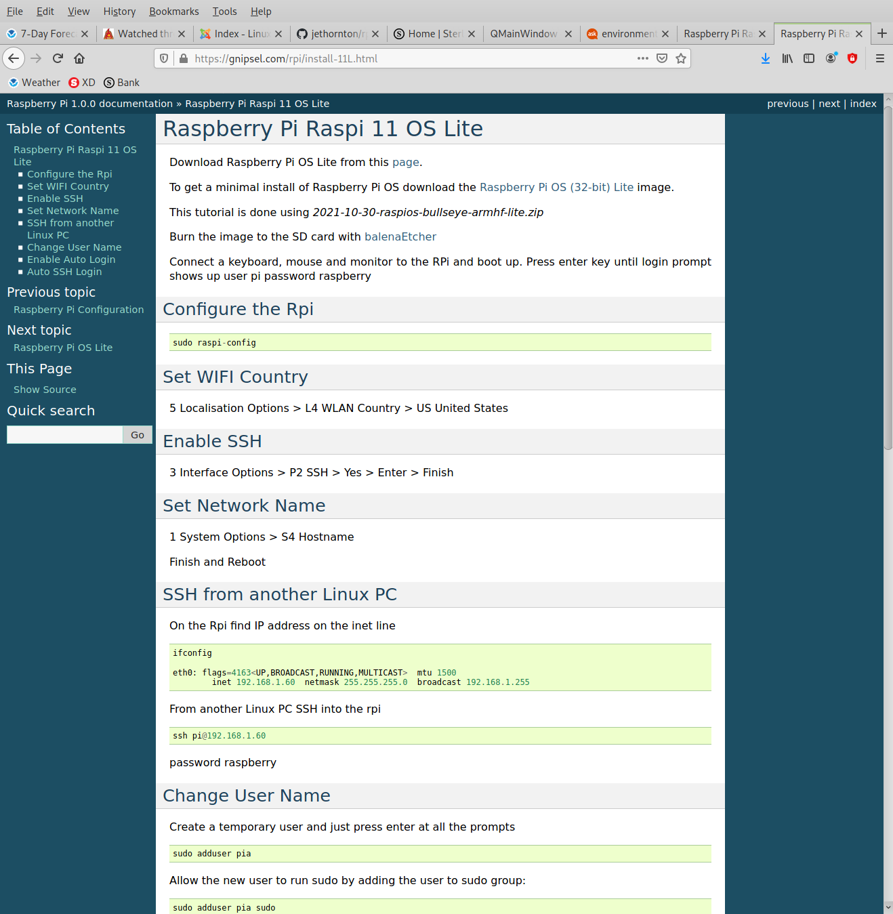Switch to the 7-Day Forecast tab
The width and height of the screenshot is (893, 914).
[x=47, y=34]
